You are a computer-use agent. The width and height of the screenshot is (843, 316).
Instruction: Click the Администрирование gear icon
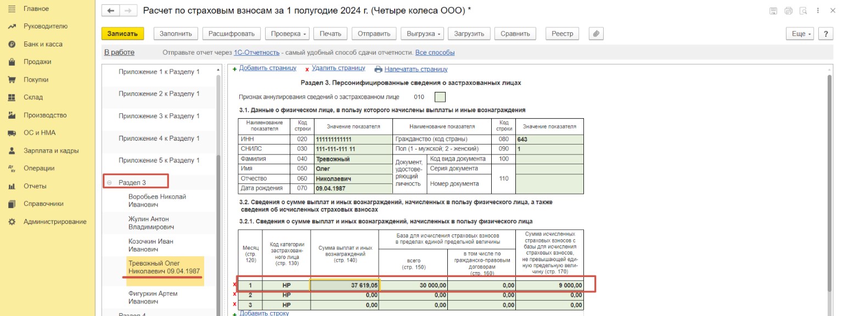12,222
